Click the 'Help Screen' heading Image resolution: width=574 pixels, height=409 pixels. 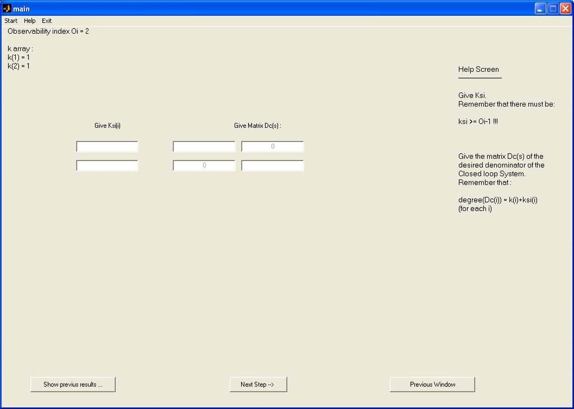479,69
